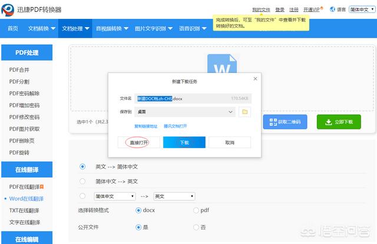Open PDF旋转 in the sidebar
The width and height of the screenshot is (377, 244).
[x=19, y=153]
